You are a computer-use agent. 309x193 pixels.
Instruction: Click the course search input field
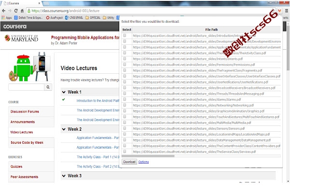(26, 87)
